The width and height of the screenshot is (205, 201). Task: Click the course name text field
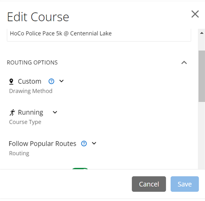tap(99, 35)
